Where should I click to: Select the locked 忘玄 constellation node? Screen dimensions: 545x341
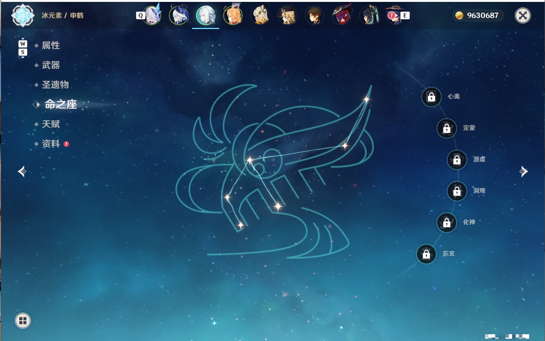(426, 254)
